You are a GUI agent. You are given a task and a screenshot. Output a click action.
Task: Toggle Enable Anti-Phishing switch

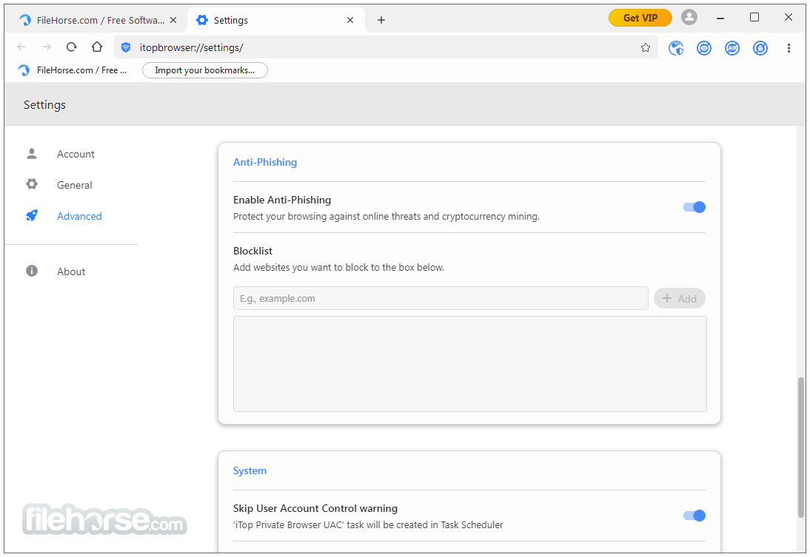tap(694, 207)
